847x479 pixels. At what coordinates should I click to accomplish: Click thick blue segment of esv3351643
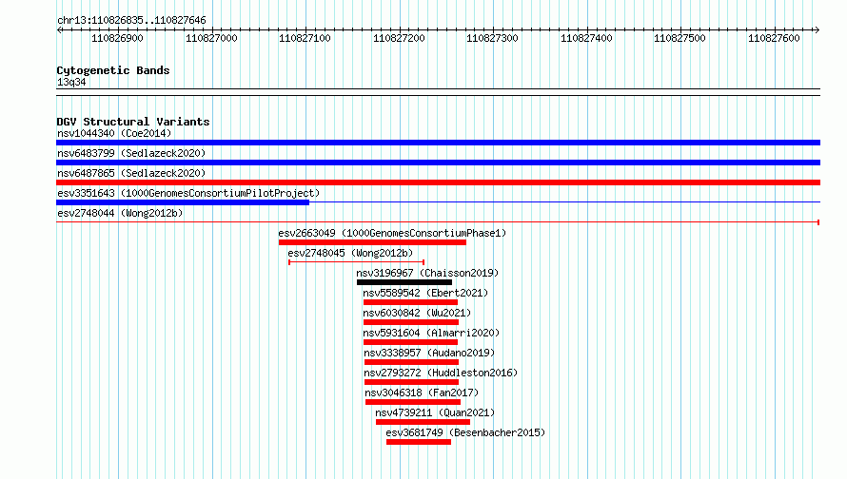tap(183, 202)
